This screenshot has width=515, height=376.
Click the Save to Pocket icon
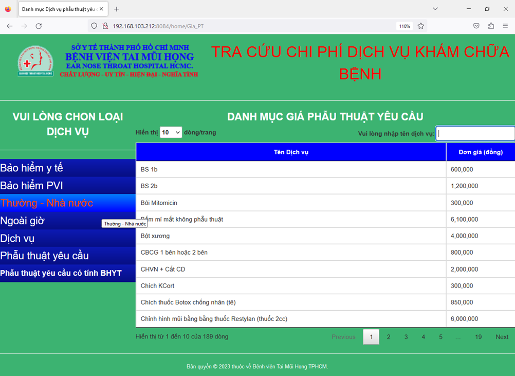476,26
